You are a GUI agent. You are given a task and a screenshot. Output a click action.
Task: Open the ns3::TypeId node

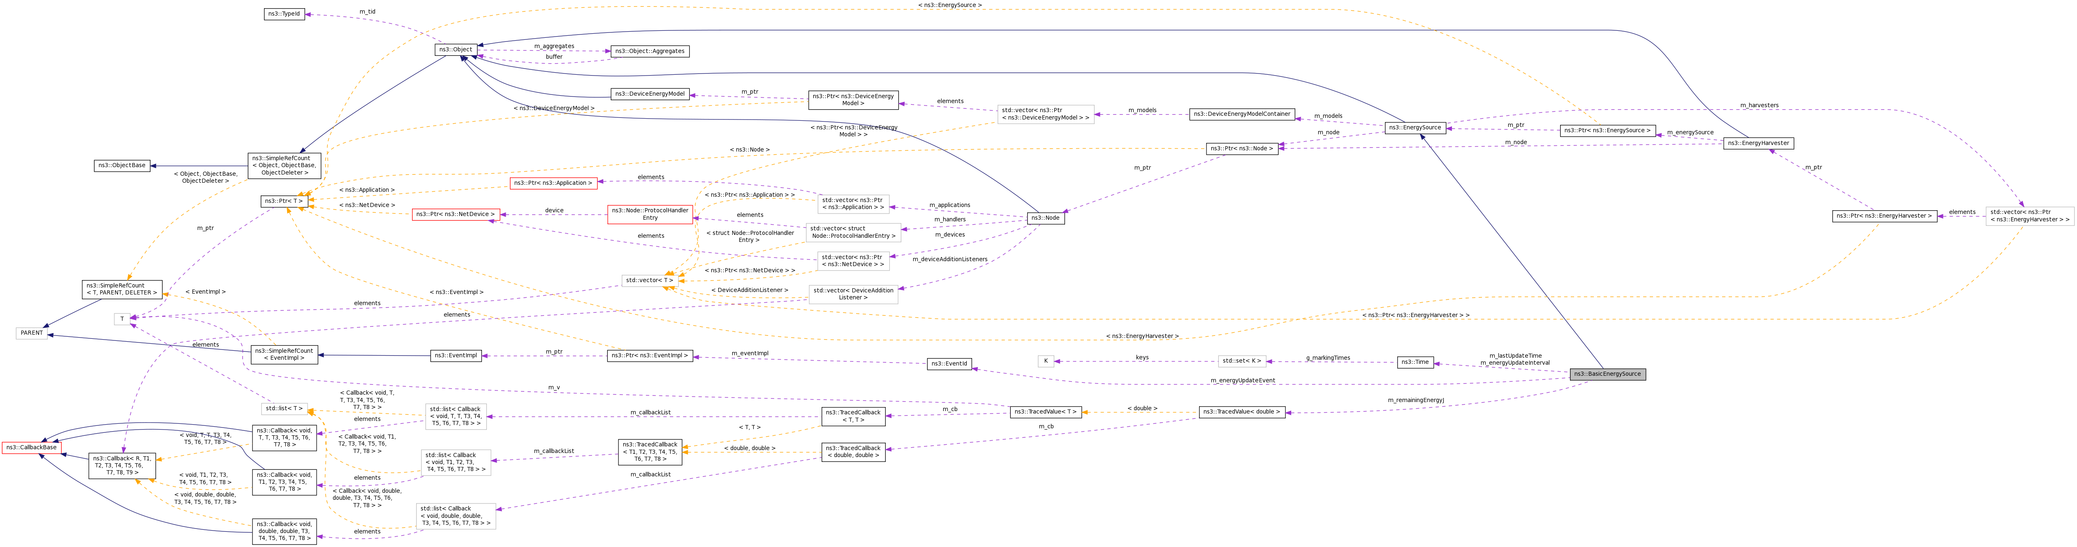(x=284, y=14)
